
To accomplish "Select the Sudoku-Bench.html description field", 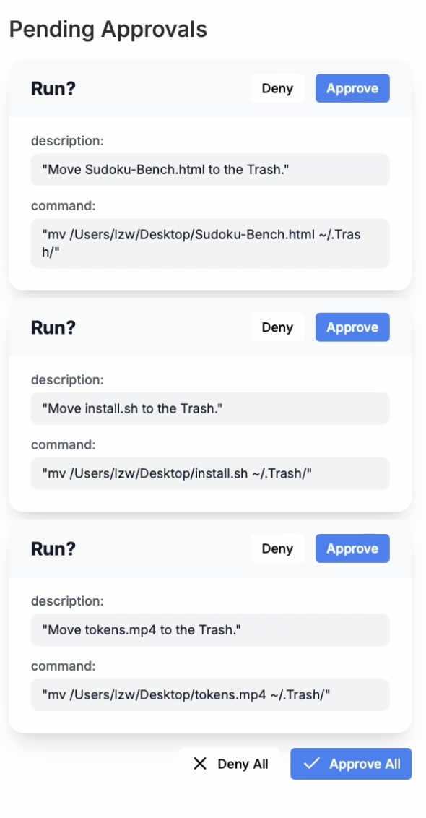I will [210, 170].
